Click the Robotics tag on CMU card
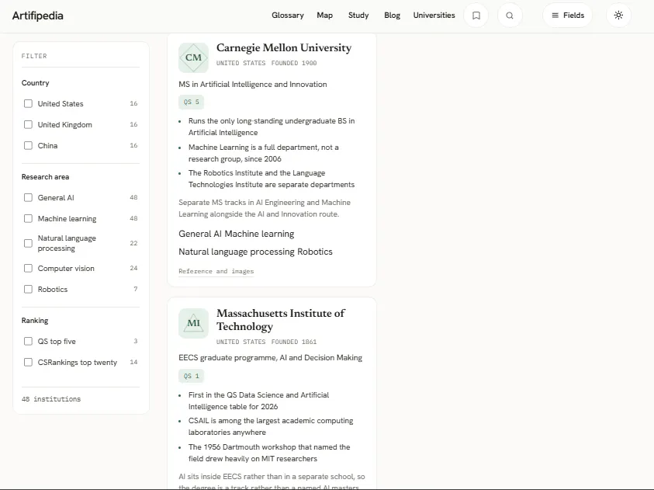This screenshot has width=654, height=490. tap(315, 252)
